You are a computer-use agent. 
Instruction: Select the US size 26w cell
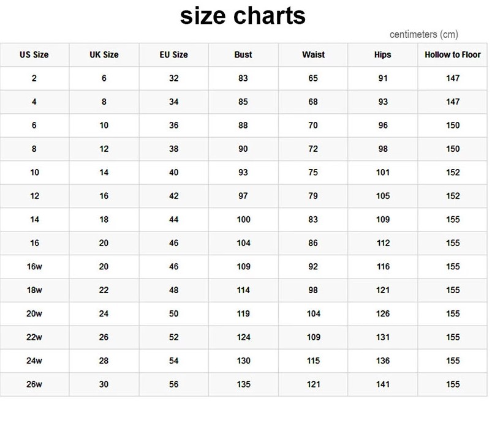click(x=34, y=384)
